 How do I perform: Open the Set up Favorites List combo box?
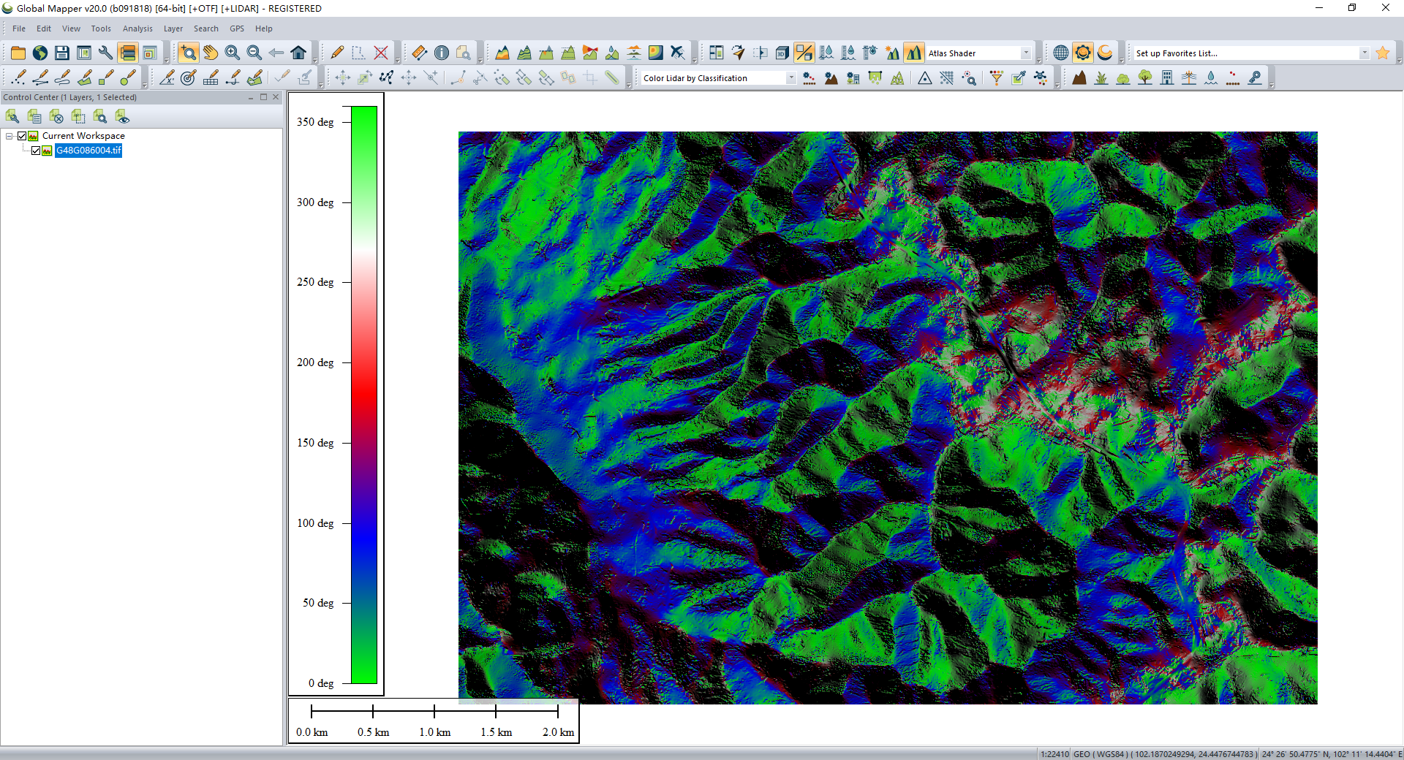coord(1364,53)
